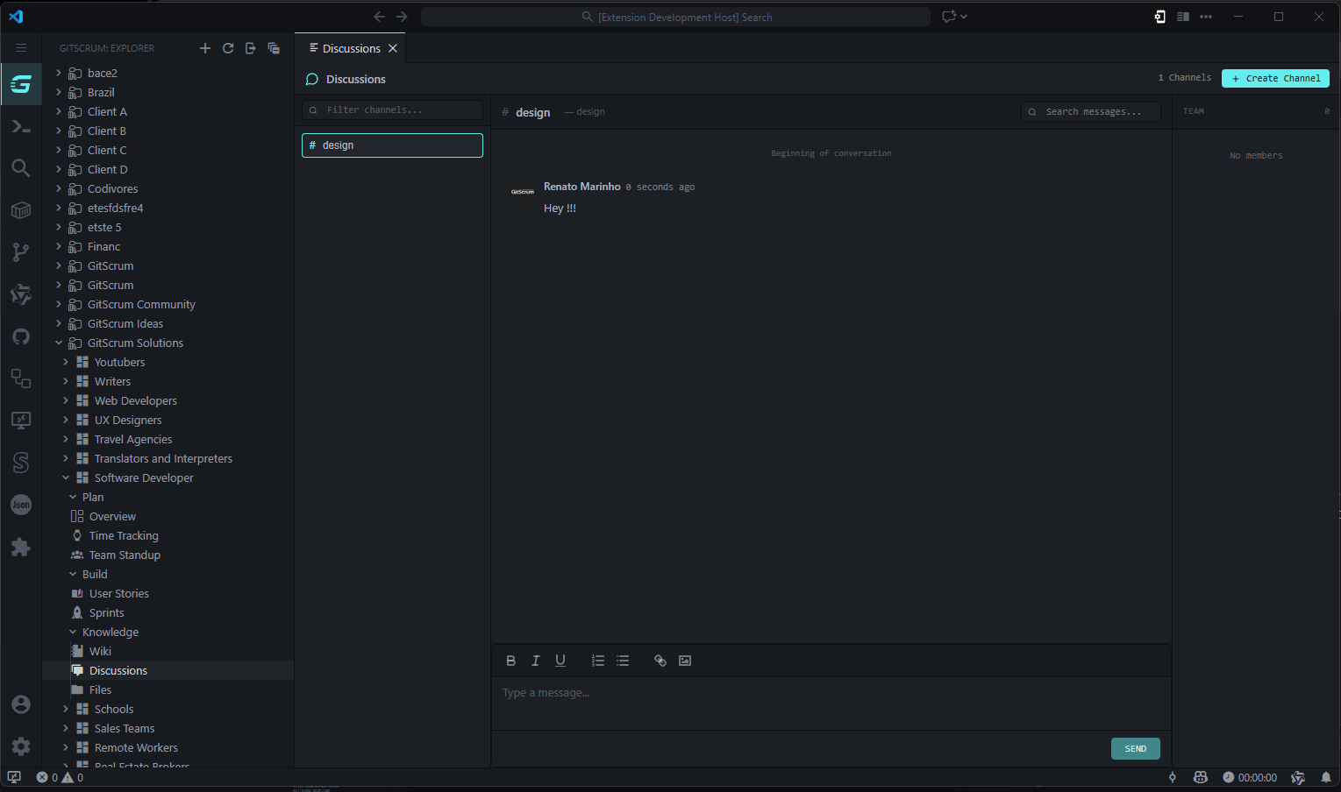Refresh the GitScrum Explorer

coord(228,48)
